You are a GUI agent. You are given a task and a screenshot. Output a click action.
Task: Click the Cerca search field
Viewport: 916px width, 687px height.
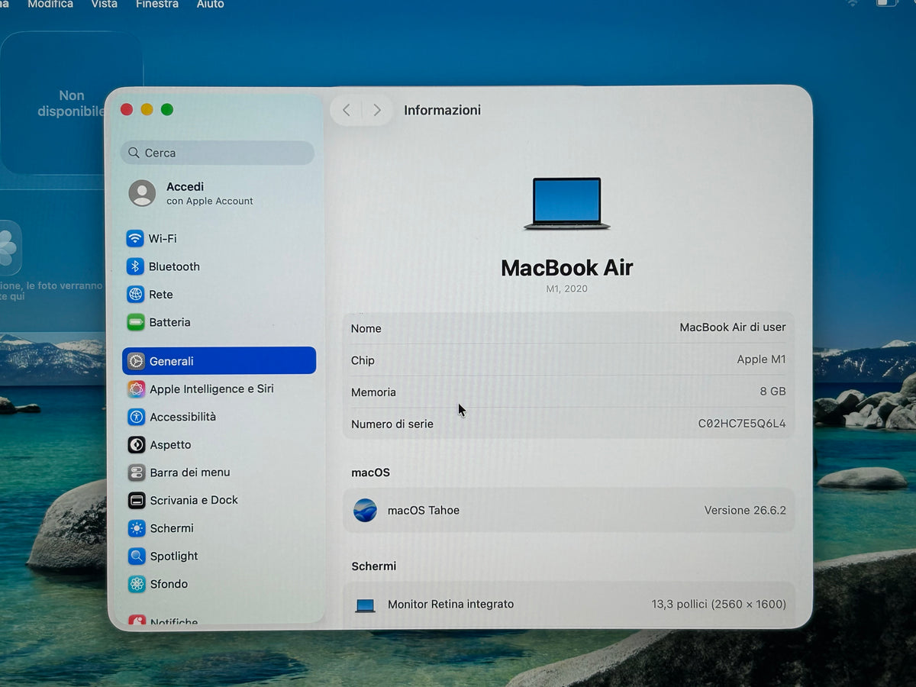coord(218,153)
